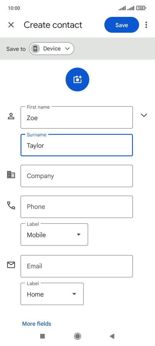
Task: Open the Save to Device dropdown
Action: [x=52, y=49]
